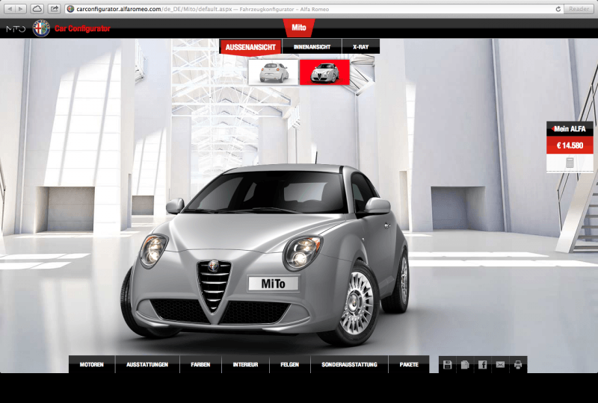Image resolution: width=598 pixels, height=403 pixels.
Task: Open the Pakete menu
Action: [409, 364]
